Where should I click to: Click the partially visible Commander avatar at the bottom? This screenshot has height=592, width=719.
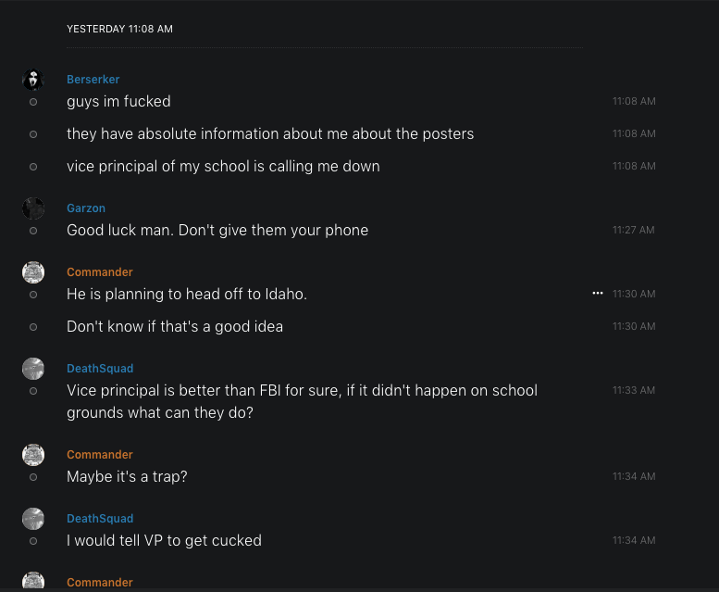click(x=33, y=582)
